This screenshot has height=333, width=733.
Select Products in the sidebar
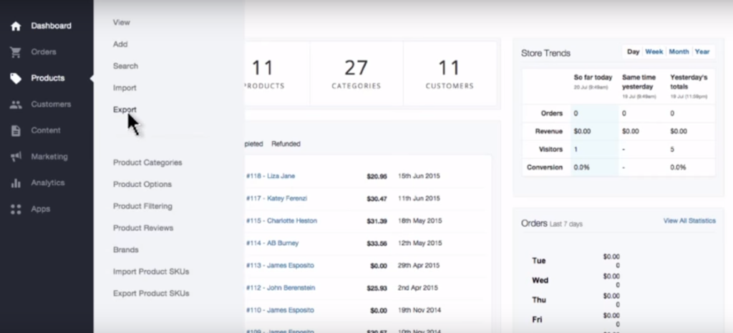(x=47, y=79)
